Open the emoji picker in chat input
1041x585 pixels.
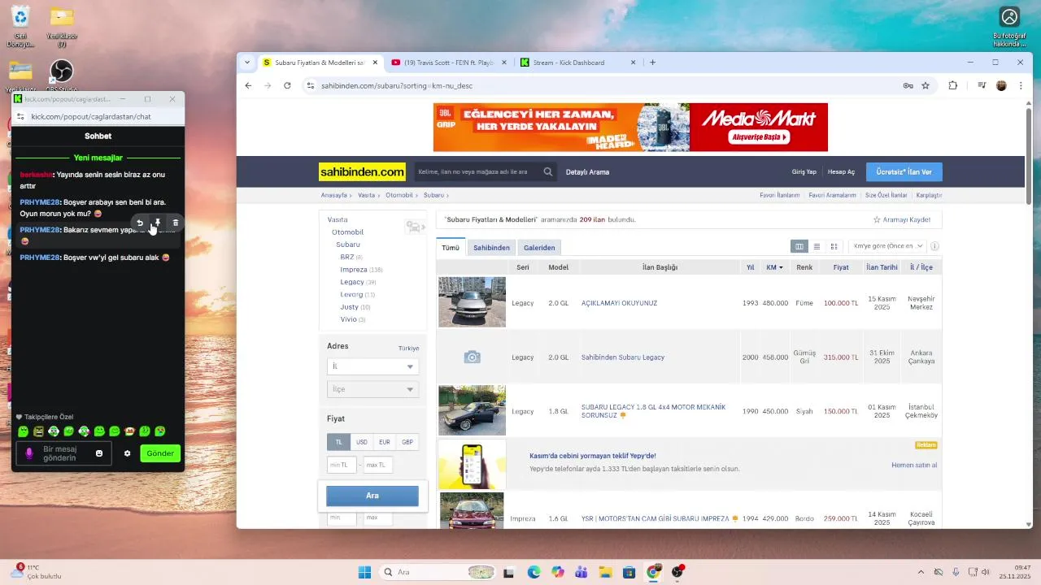99,453
